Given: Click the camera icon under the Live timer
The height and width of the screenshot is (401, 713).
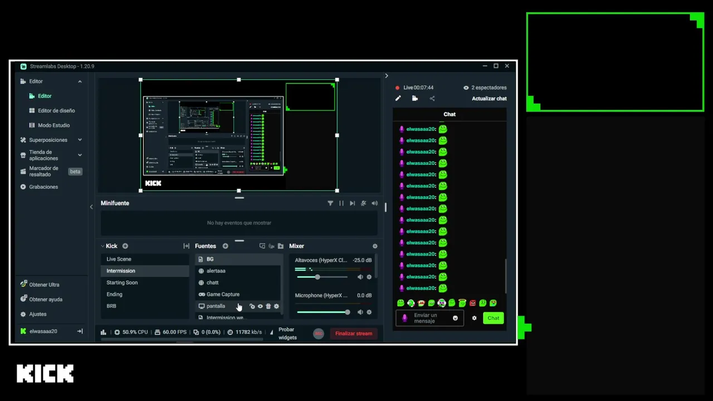Looking at the screenshot, I should pos(415,99).
